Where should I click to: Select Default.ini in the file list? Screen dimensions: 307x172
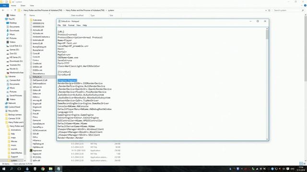click(x=37, y=77)
